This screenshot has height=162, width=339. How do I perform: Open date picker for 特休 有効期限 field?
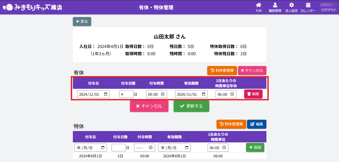(x=187, y=148)
